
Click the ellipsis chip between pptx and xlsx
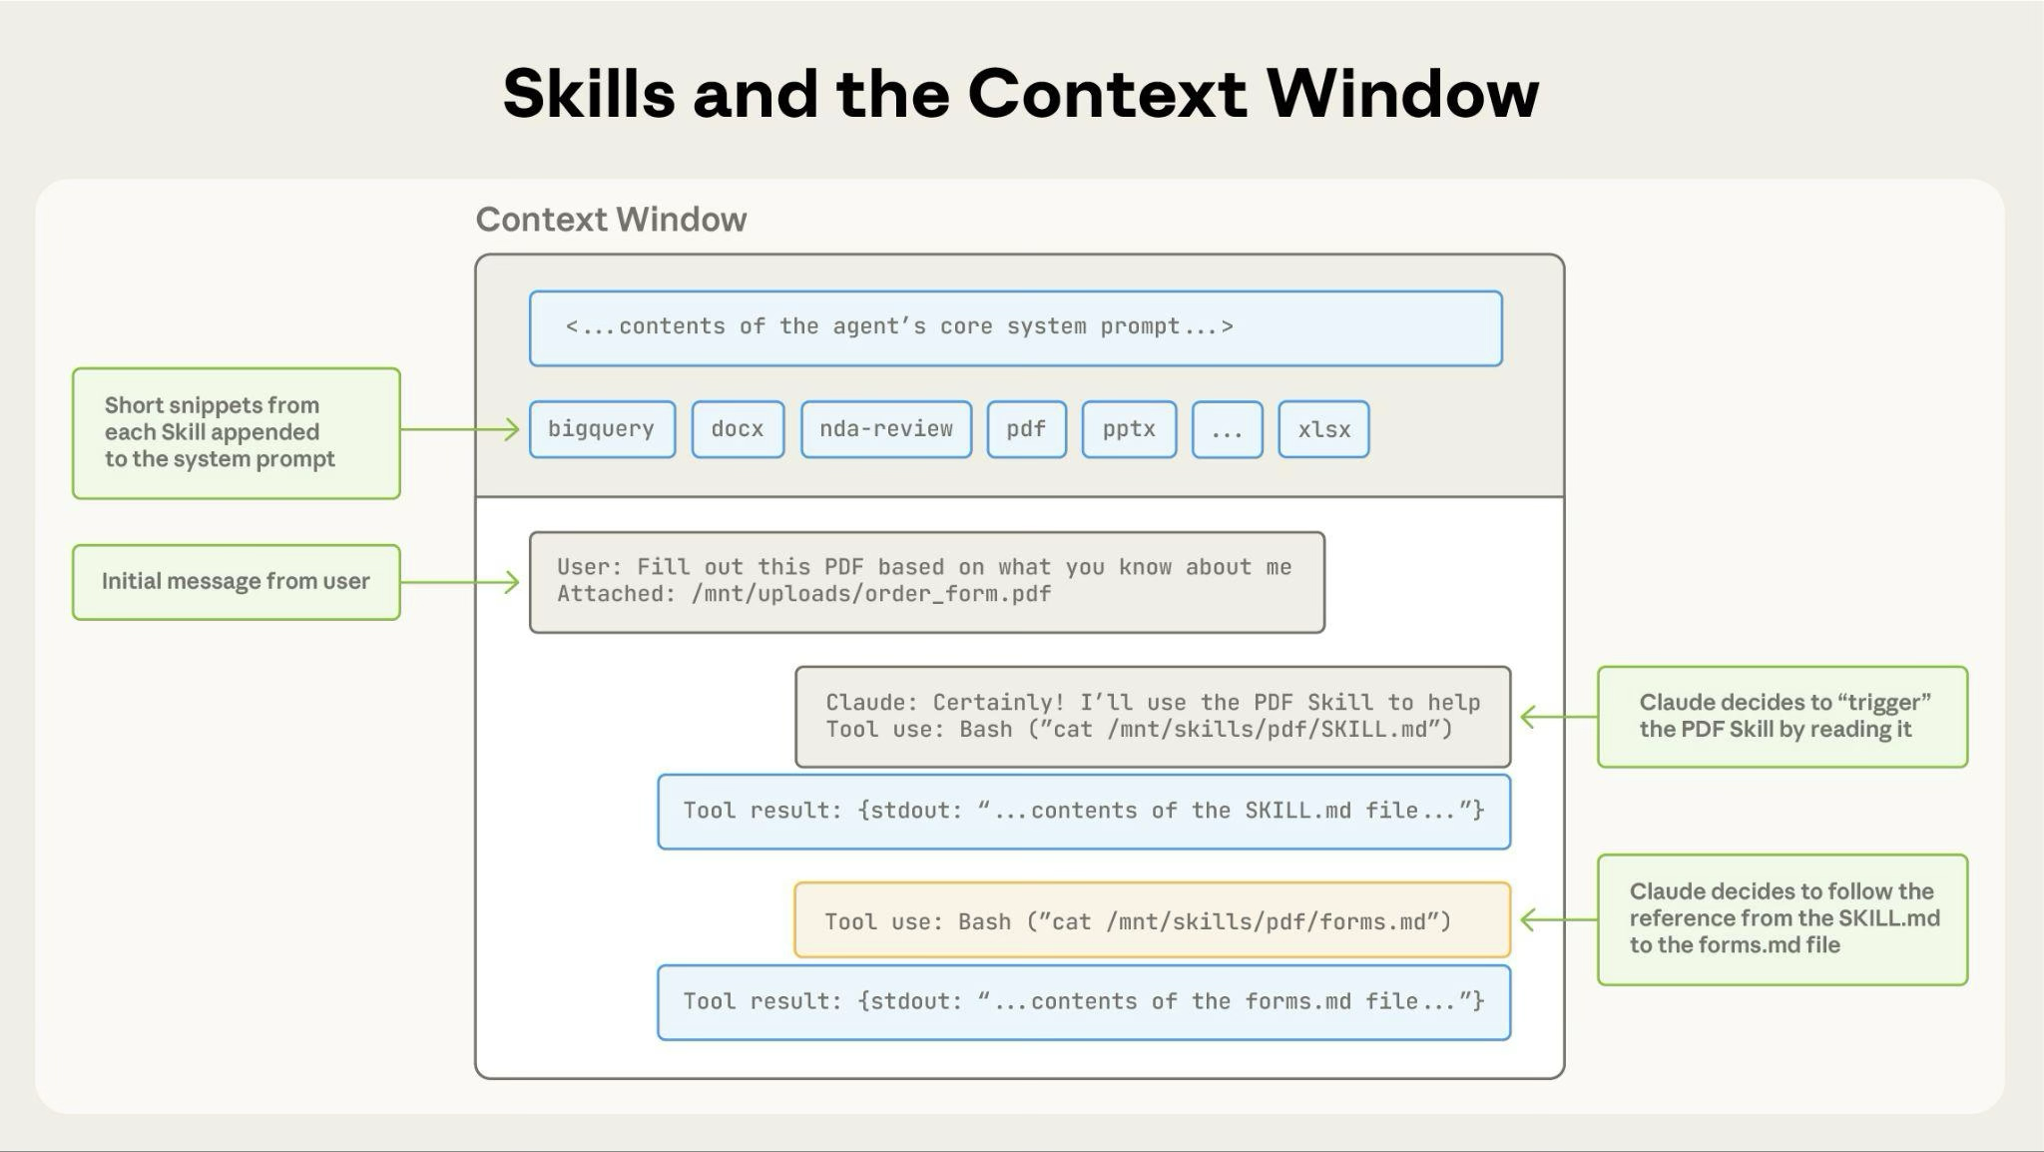coord(1228,429)
